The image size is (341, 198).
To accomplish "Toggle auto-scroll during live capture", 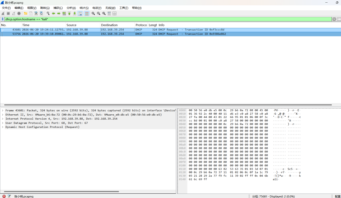I will [x=80, y=13].
